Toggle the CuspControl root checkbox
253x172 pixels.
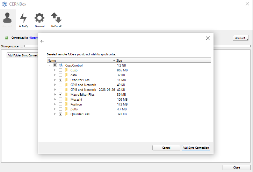click(x=55, y=65)
